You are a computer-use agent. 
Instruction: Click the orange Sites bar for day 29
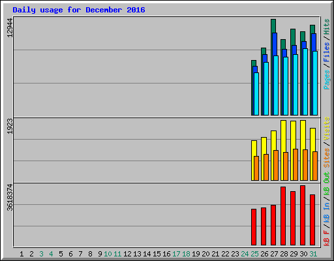point(296,164)
